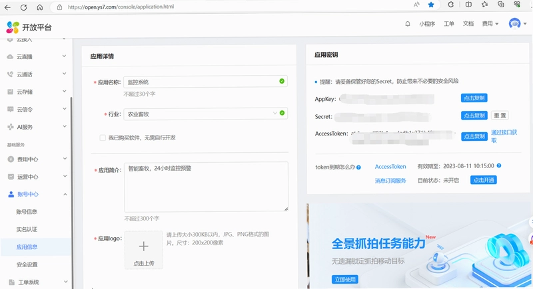Click 点击复制 button next to AppKey

click(x=474, y=98)
